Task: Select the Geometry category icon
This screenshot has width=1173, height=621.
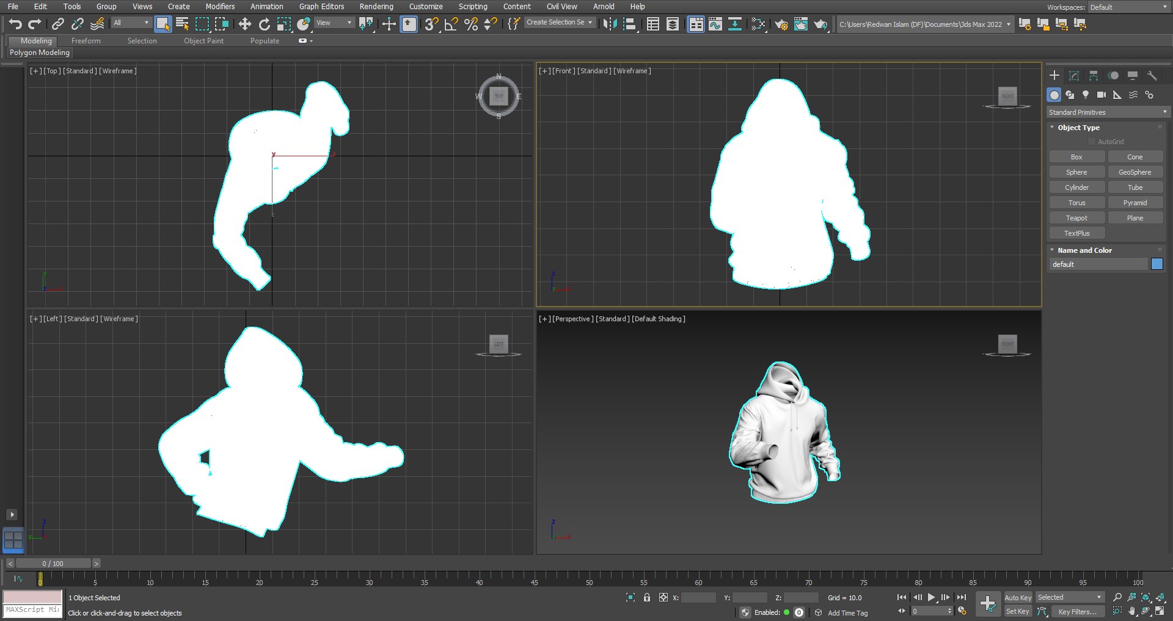Action: (x=1054, y=95)
